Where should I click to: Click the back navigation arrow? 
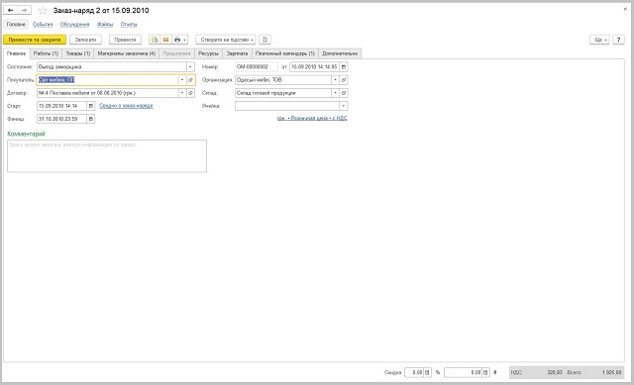tap(11, 10)
